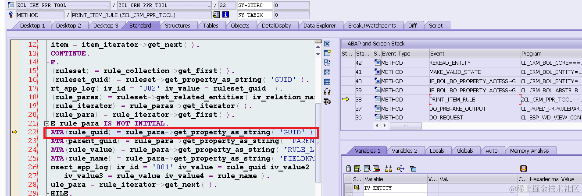This screenshot has width=582, height=196.
Task: Click the method icon in the DO_PREPARE_OUTPUT row
Action: (378, 108)
